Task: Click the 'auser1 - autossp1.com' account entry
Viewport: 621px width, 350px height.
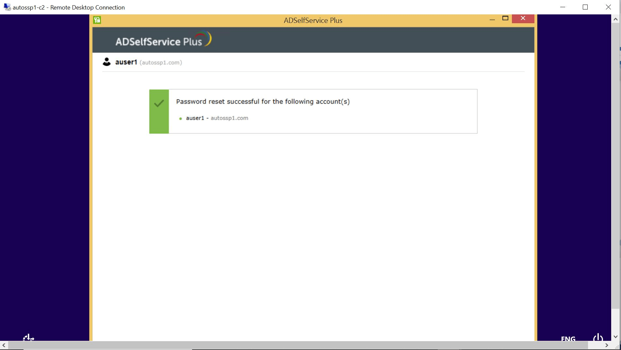Action: 217,118
